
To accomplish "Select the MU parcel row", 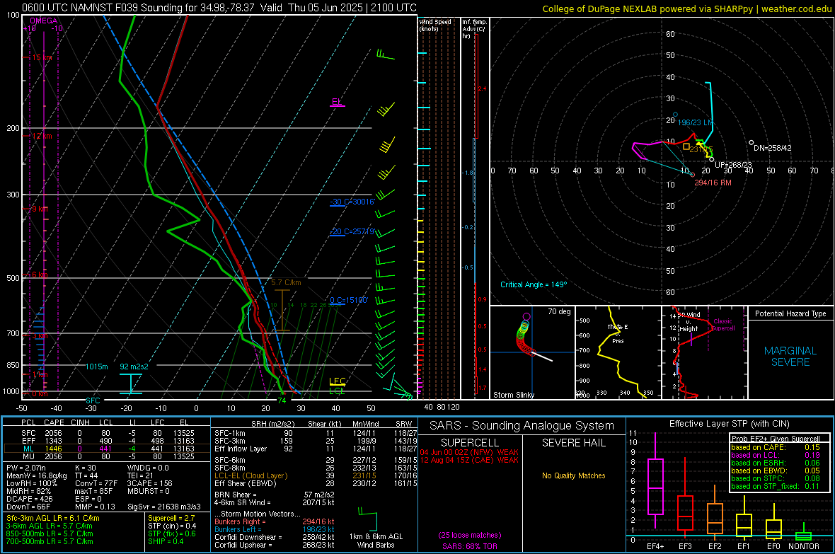I will point(107,456).
